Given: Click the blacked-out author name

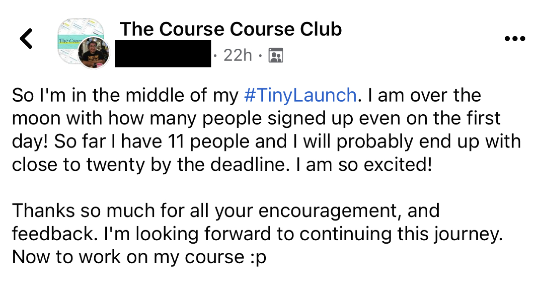Looking at the screenshot, I should 163,54.
